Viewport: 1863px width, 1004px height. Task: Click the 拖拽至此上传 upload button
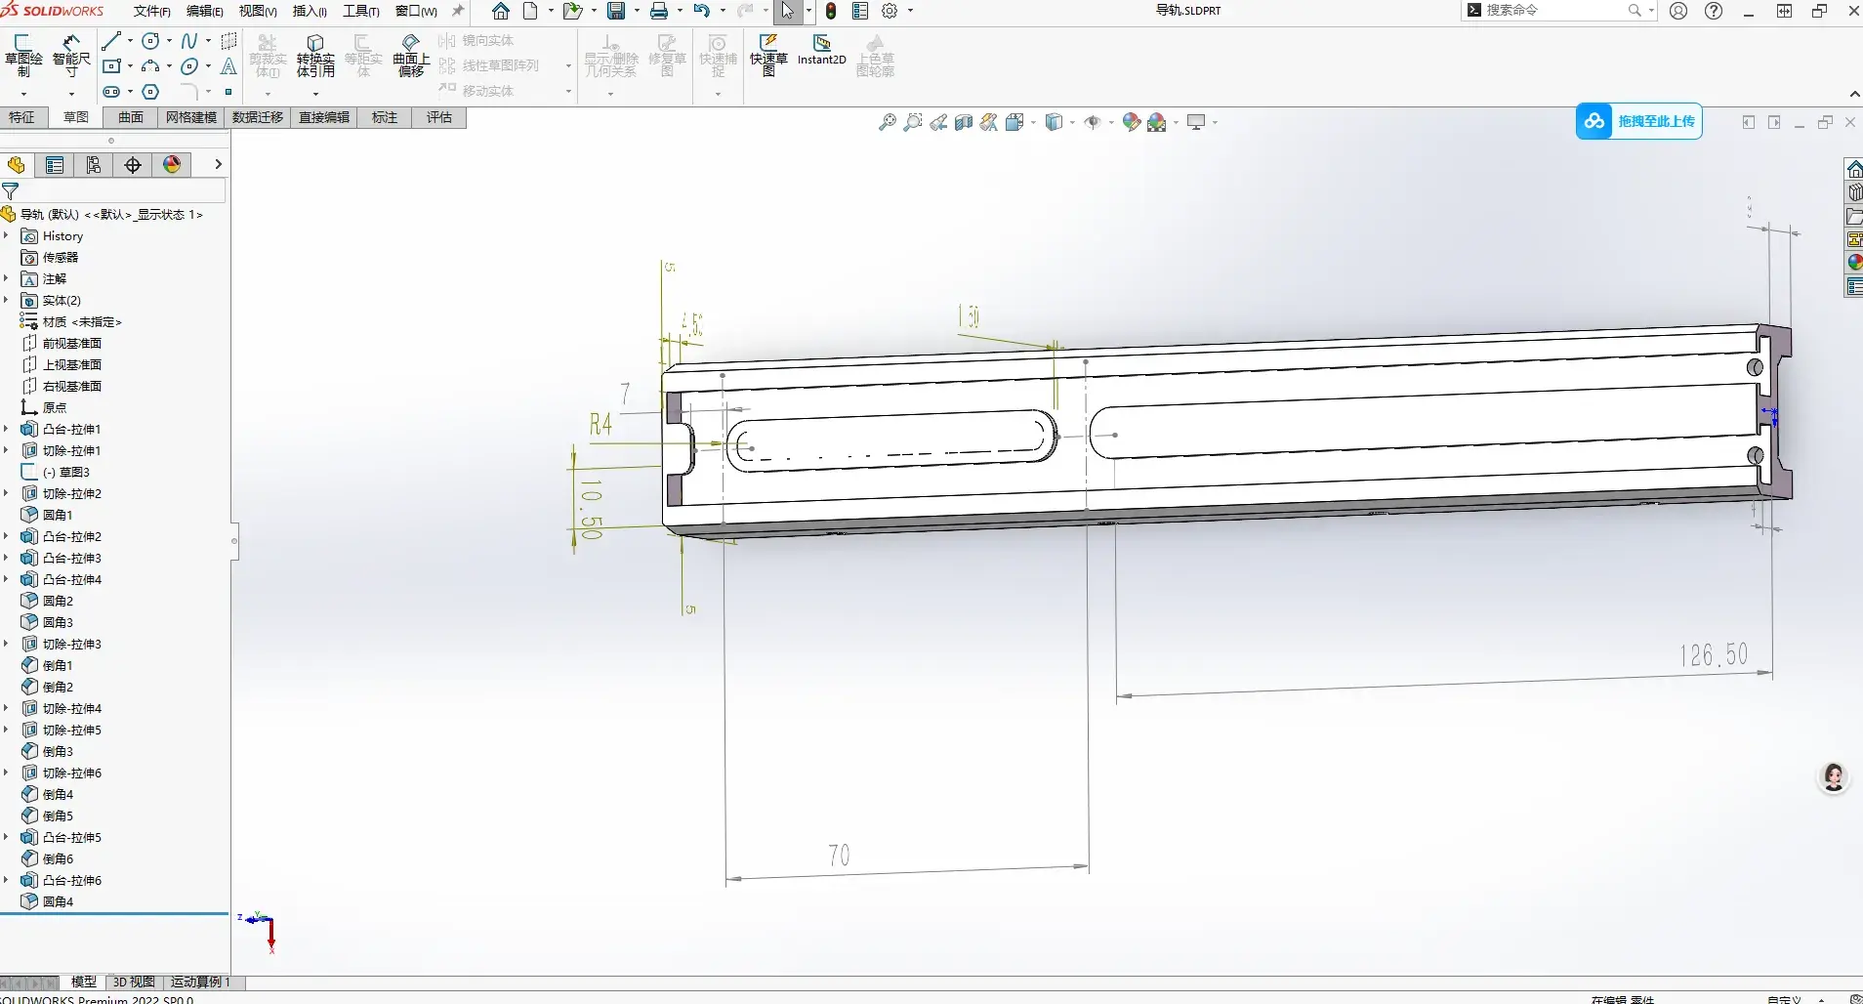pos(1639,121)
